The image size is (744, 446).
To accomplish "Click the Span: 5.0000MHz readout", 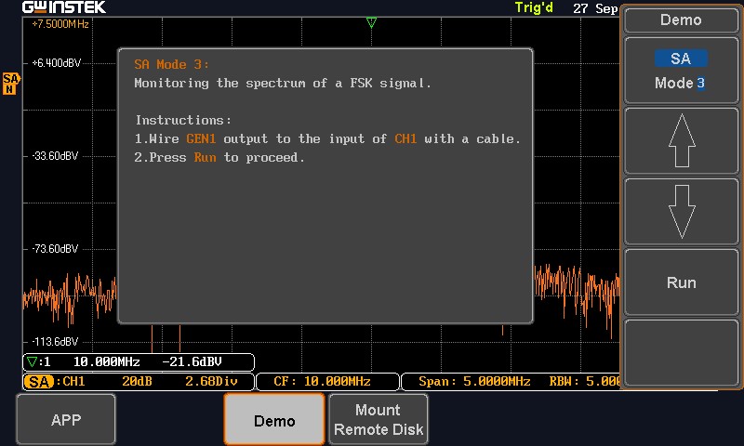I will point(474,381).
